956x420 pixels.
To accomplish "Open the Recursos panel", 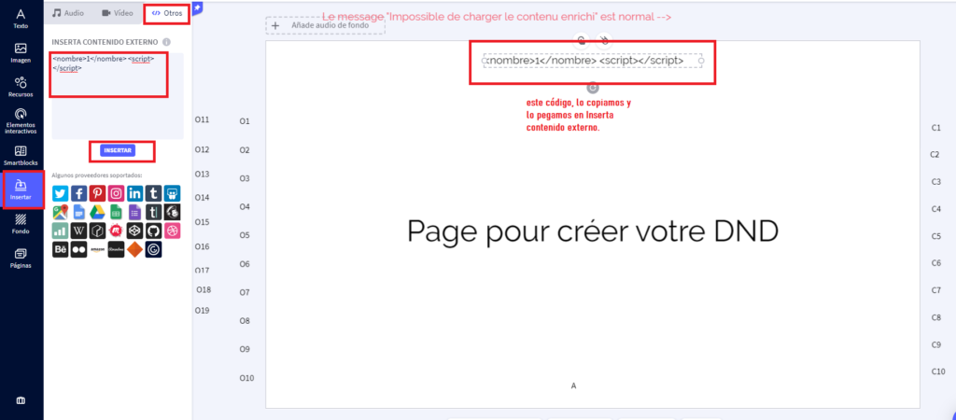I will tap(21, 88).
